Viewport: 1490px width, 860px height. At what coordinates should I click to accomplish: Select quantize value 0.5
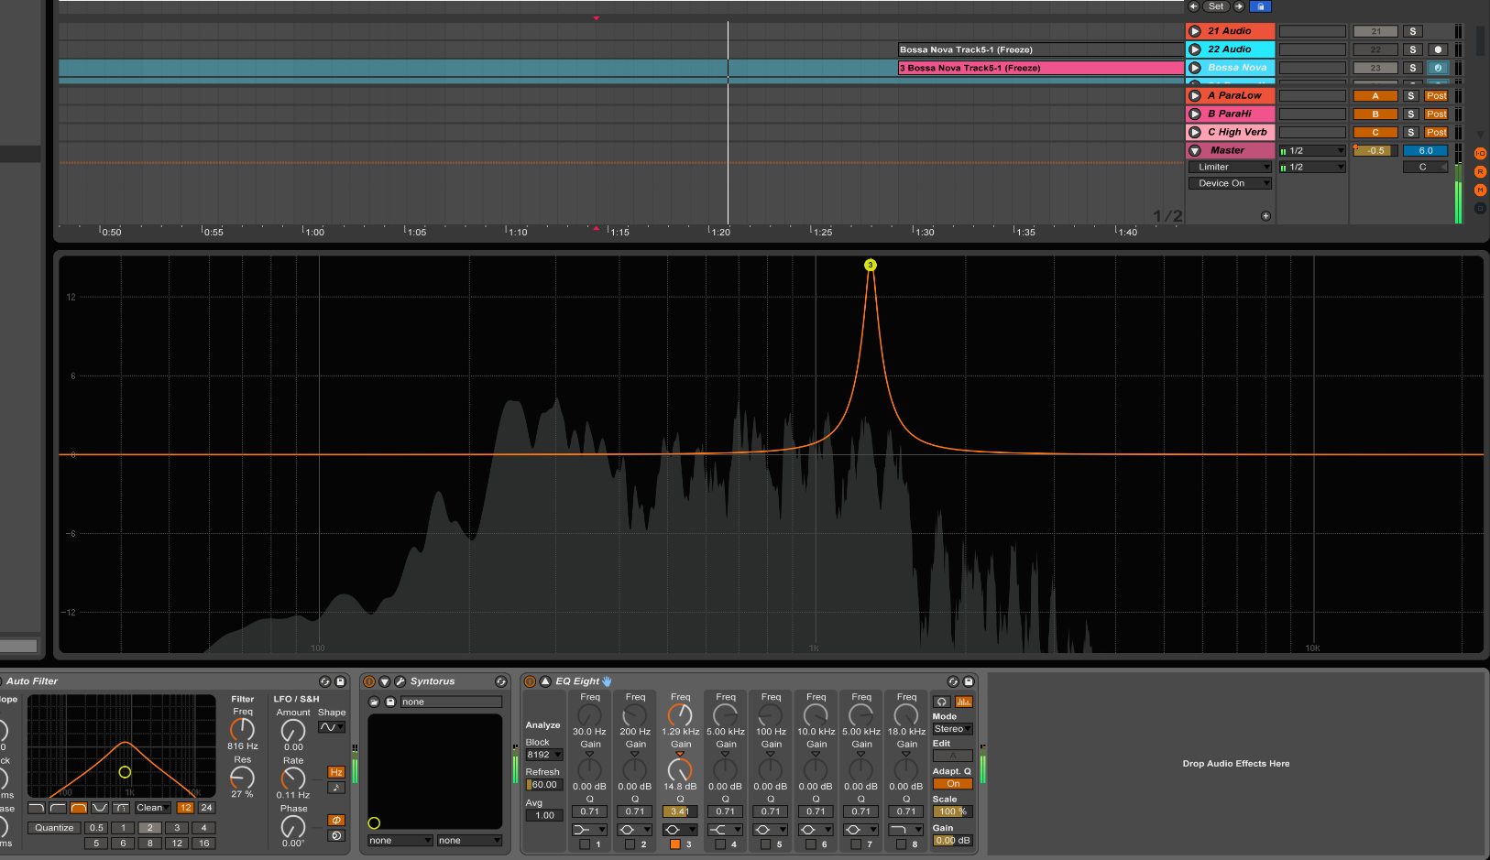[96, 828]
